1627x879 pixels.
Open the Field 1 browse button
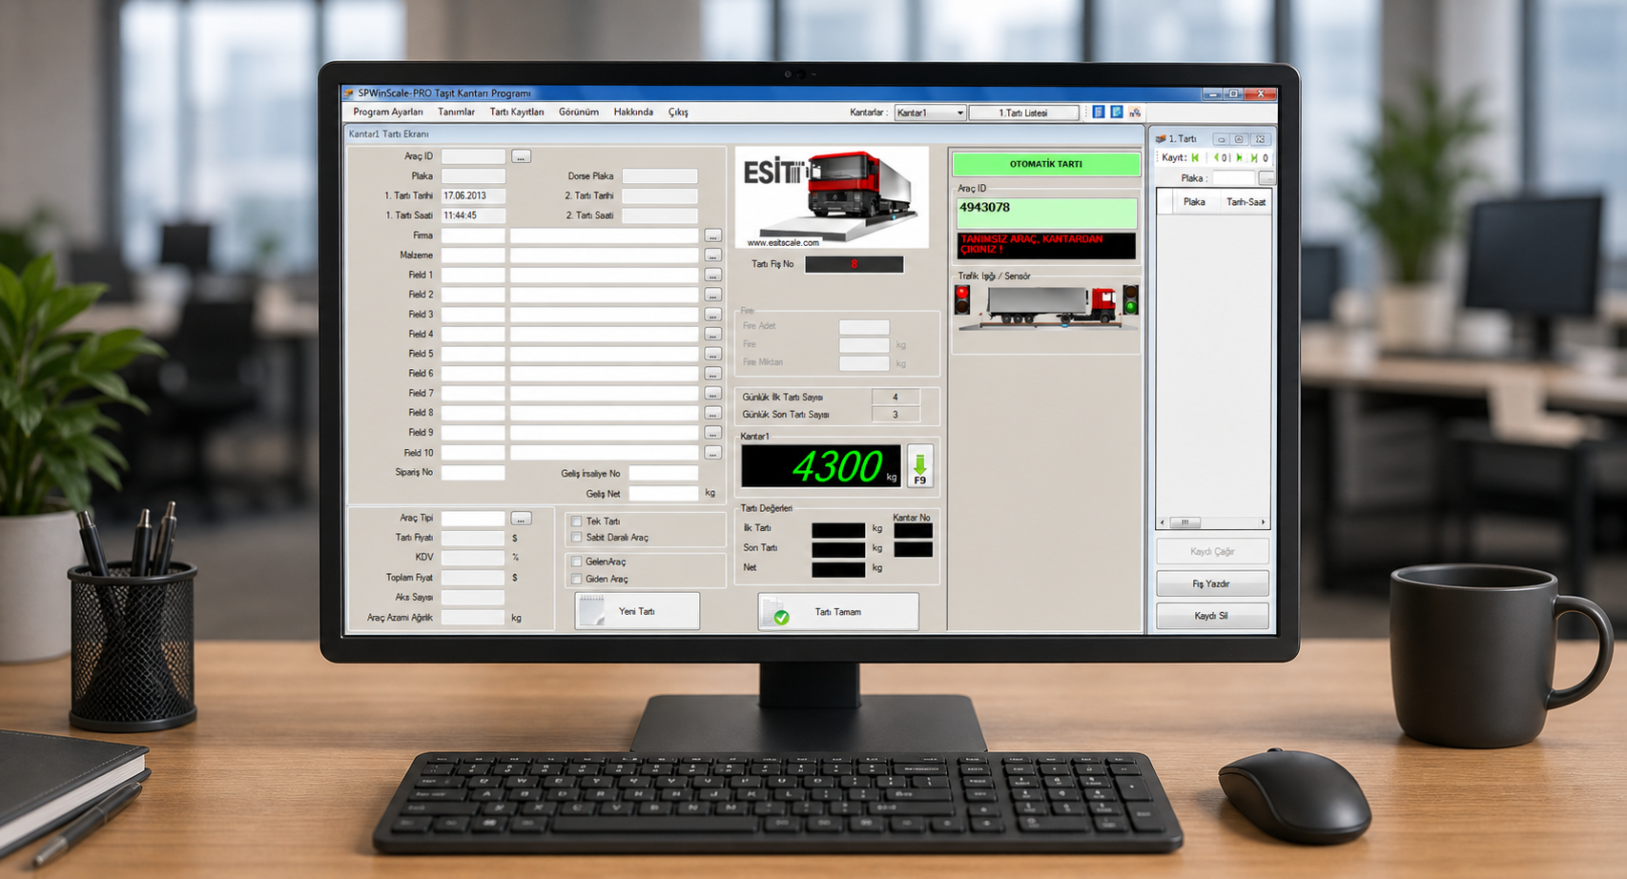tap(712, 276)
